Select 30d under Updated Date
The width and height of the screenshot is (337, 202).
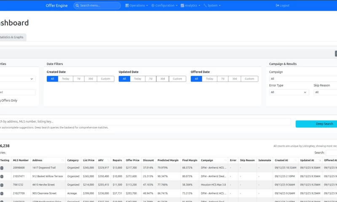tap(163, 79)
